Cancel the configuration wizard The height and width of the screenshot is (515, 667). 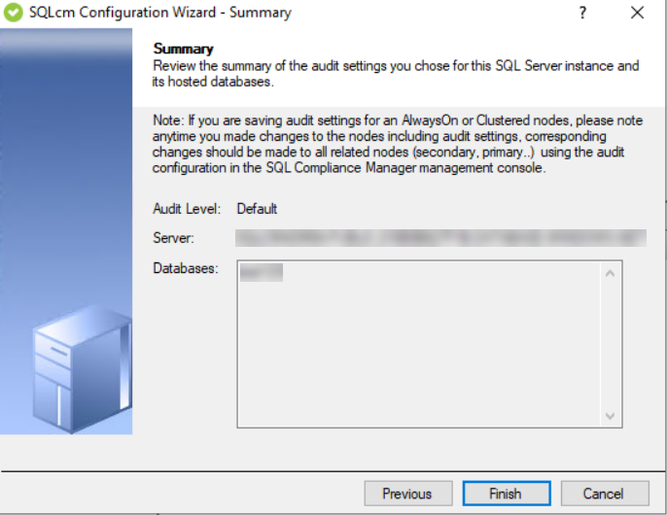tap(604, 494)
